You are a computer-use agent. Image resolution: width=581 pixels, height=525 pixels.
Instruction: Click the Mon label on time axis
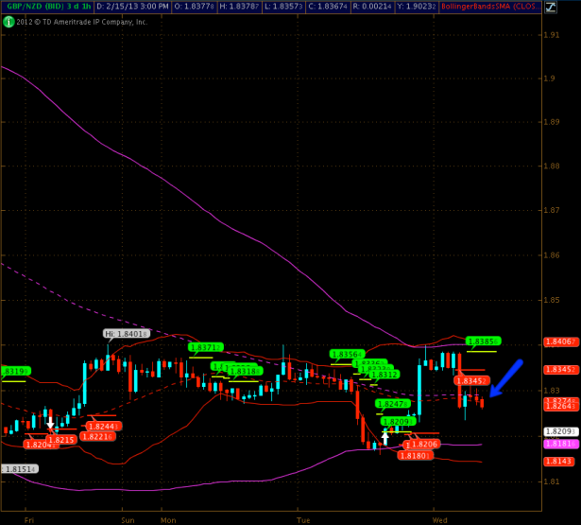(168, 519)
